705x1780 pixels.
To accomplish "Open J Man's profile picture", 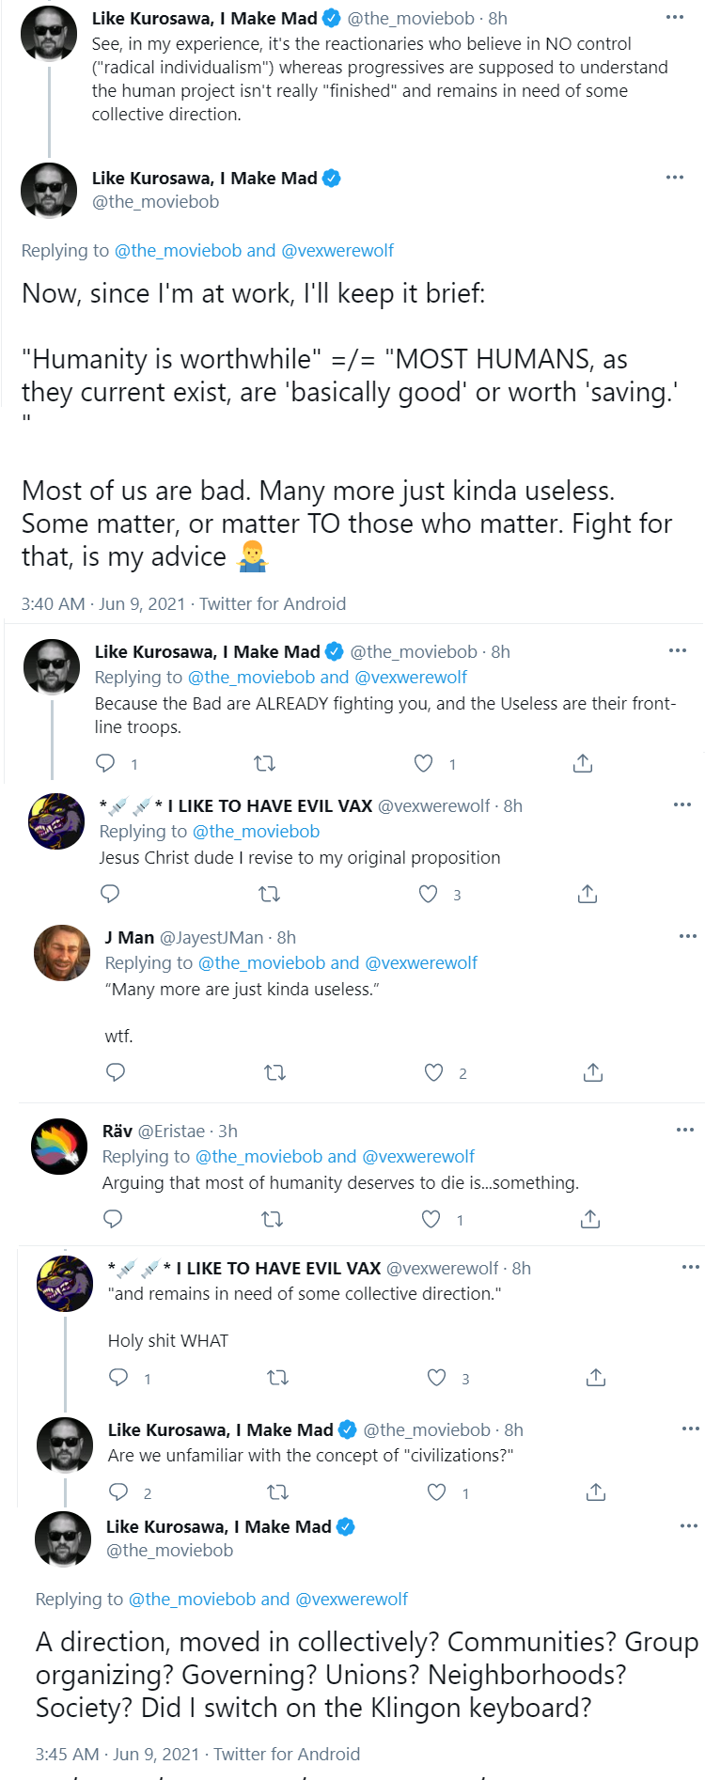I will tap(62, 952).
